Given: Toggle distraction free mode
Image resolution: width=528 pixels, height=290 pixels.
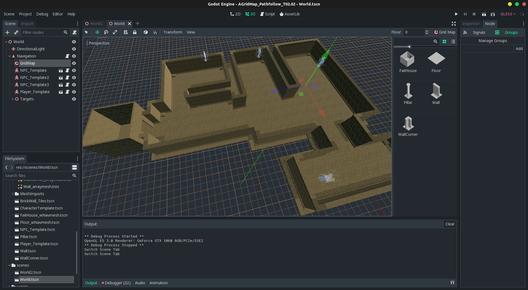Looking at the screenshot, I should [x=454, y=24].
